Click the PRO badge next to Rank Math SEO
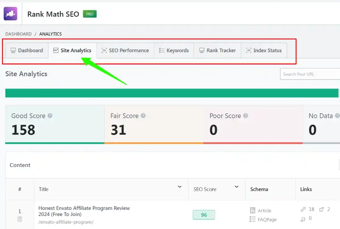This screenshot has width=340, height=229. tap(90, 14)
